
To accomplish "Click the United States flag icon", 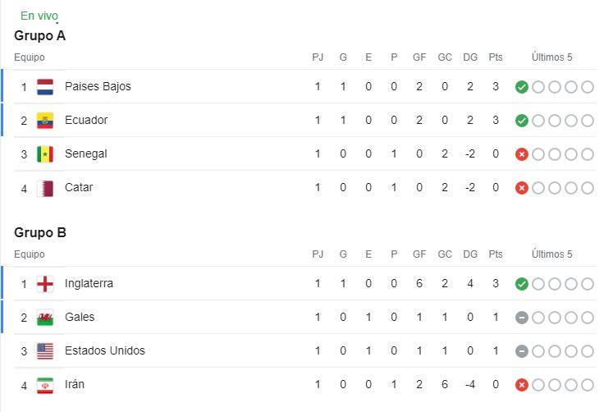I will pyautogui.click(x=45, y=351).
